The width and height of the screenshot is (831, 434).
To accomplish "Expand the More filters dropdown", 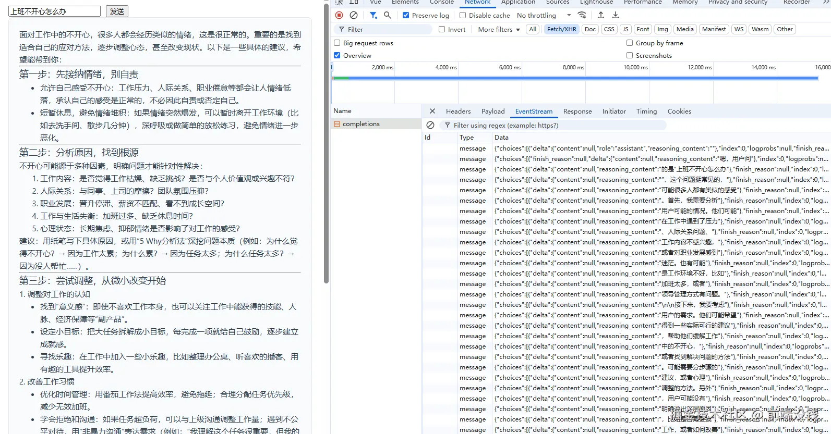I will pyautogui.click(x=499, y=29).
